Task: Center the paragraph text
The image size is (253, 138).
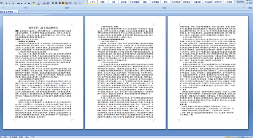Action: (x=56, y=3)
